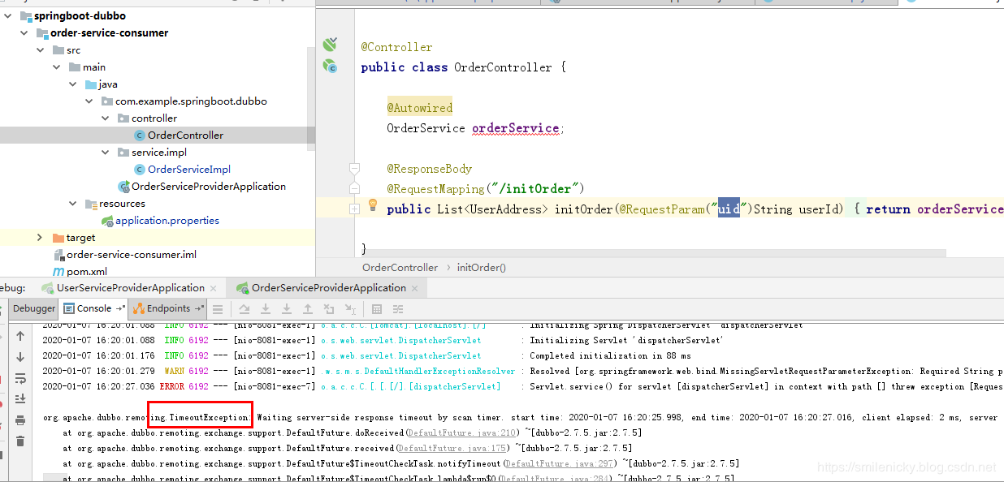
Task: Close the UserServiceProviderApplication debug tab
Action: point(214,288)
